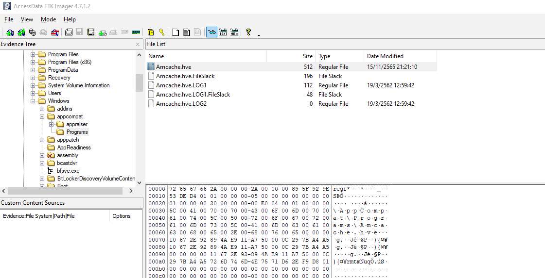This screenshot has width=545, height=278.
Task: Open the Help menu
Action: tap(70, 19)
